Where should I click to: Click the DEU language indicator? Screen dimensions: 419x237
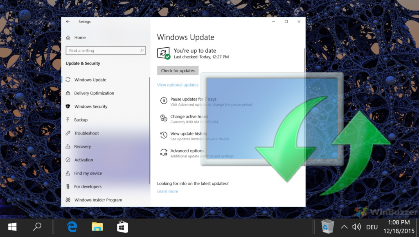(x=372, y=227)
